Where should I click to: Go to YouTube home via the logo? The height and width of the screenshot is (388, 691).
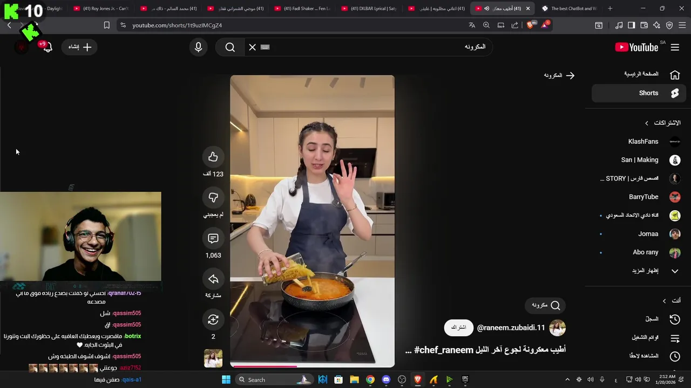click(637, 47)
